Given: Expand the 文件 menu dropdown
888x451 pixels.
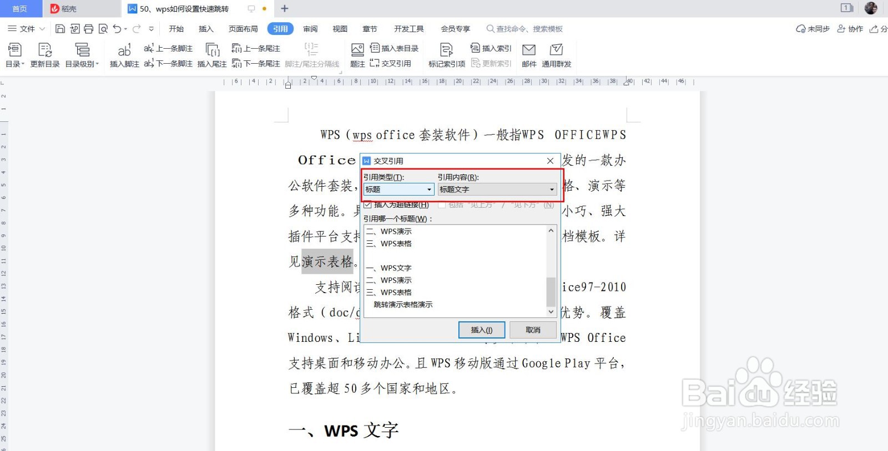Looking at the screenshot, I should 26,29.
